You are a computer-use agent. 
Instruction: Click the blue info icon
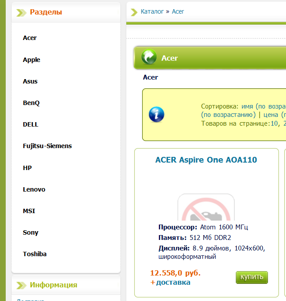point(157,114)
